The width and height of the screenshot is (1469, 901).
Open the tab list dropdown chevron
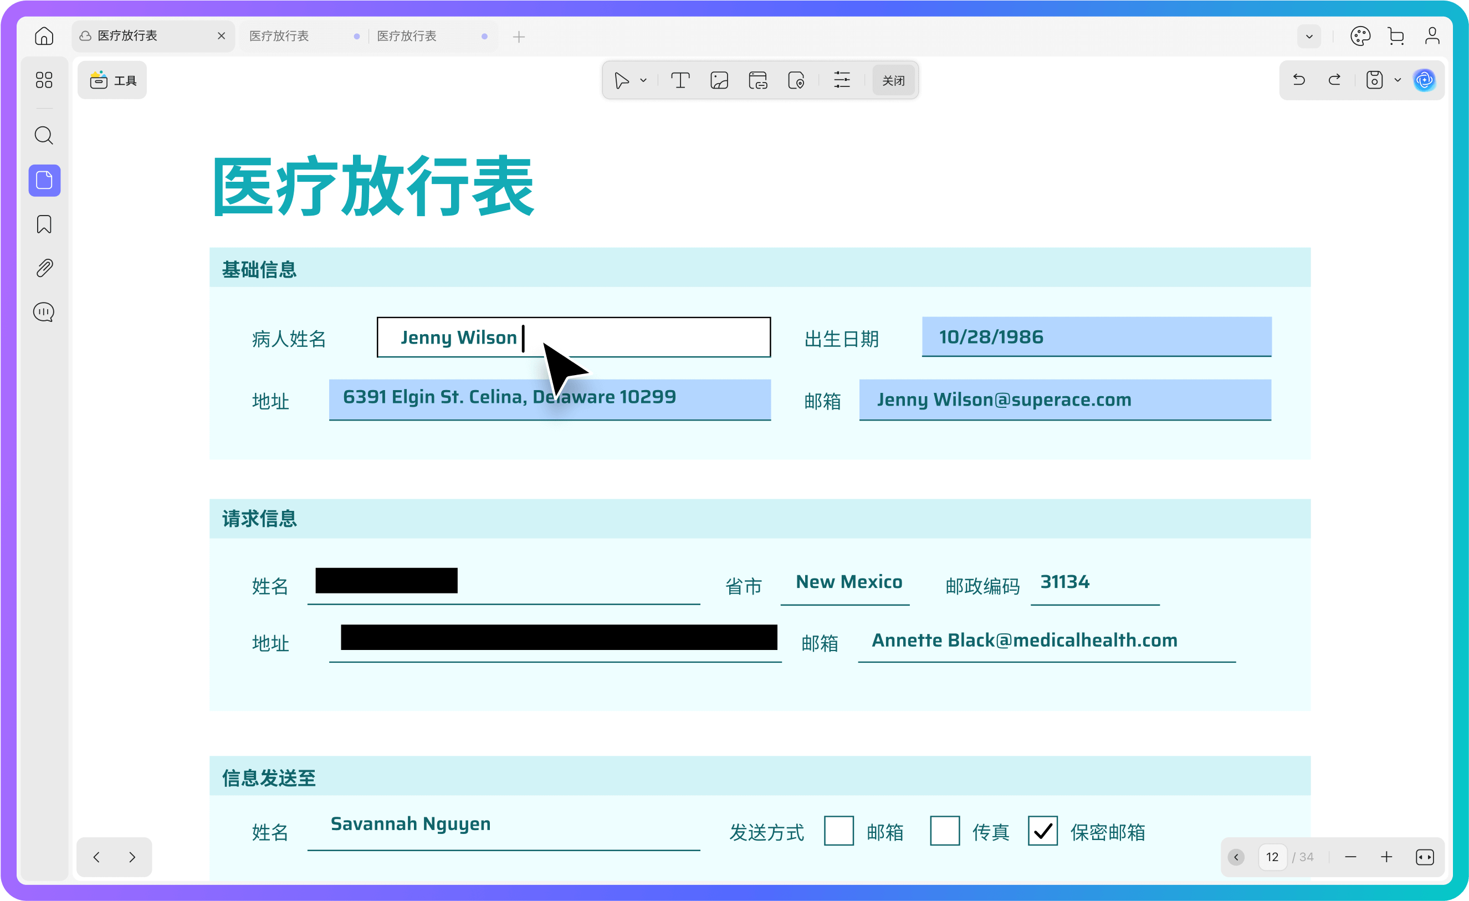(x=1309, y=37)
